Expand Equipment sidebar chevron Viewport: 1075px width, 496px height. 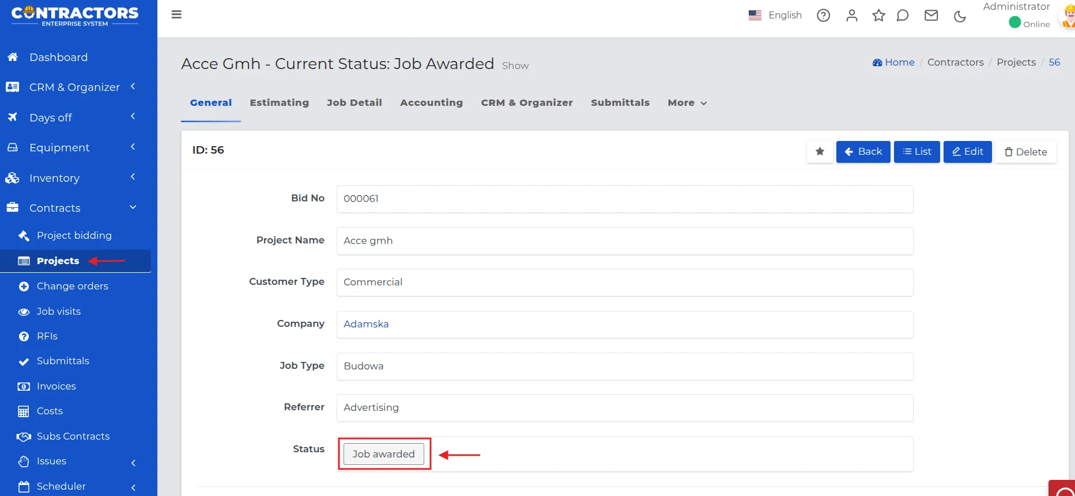(133, 147)
